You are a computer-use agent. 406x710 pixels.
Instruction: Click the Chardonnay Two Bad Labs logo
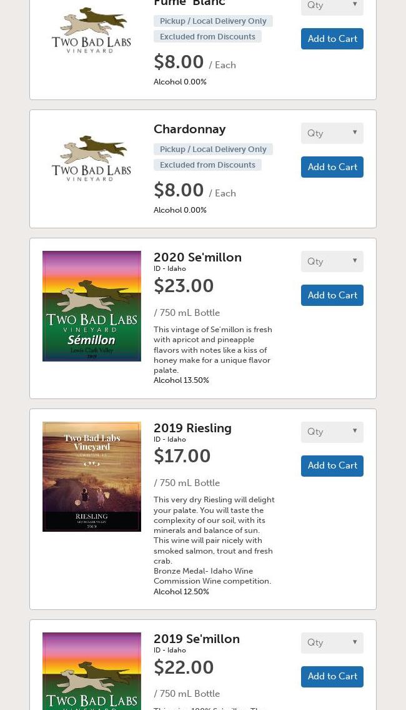tap(91, 158)
